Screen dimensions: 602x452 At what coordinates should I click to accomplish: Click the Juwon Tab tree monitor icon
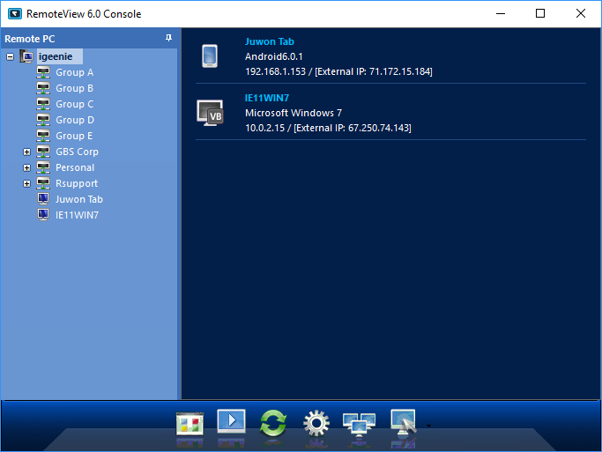[43, 199]
